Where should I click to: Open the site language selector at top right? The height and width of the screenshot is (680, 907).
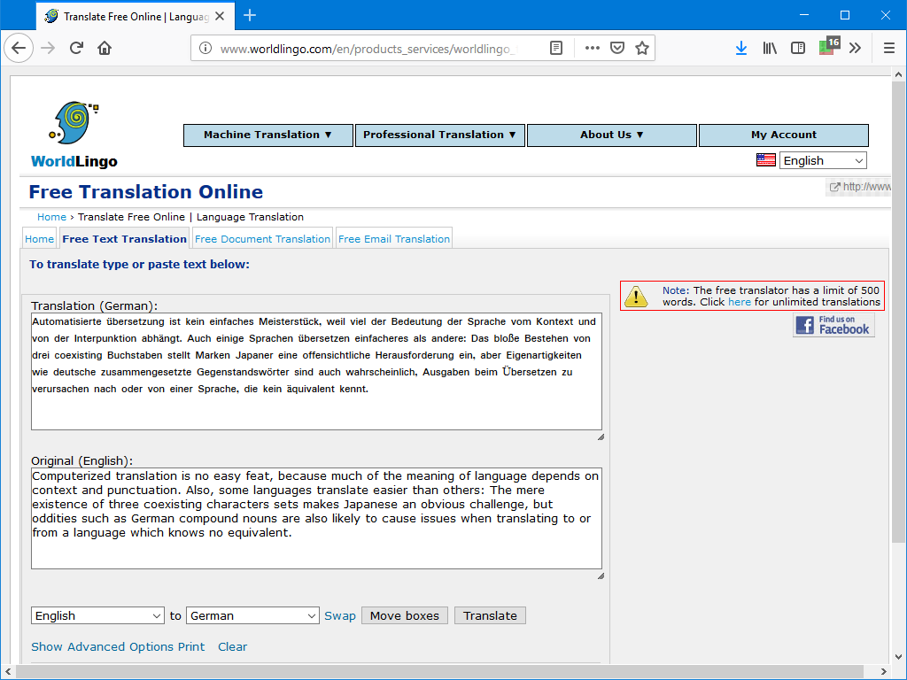[x=823, y=160]
